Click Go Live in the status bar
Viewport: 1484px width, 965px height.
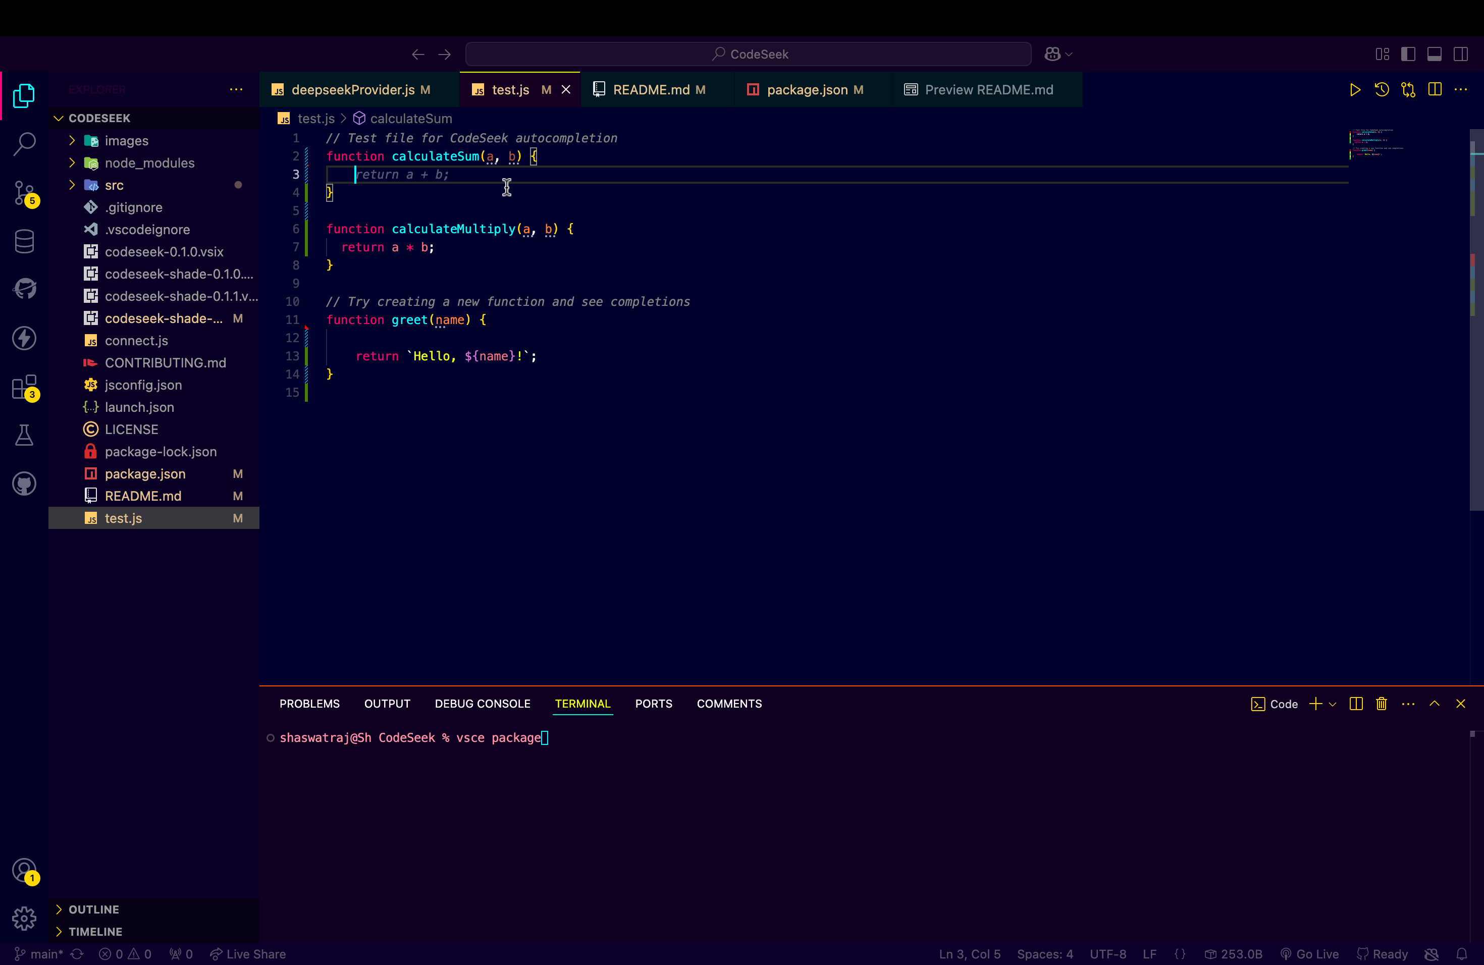[1309, 954]
